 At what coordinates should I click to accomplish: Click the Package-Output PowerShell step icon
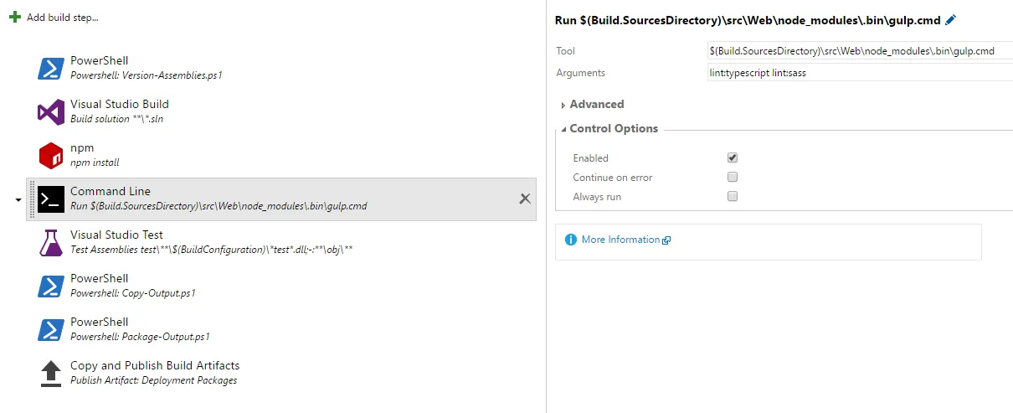pyautogui.click(x=51, y=330)
